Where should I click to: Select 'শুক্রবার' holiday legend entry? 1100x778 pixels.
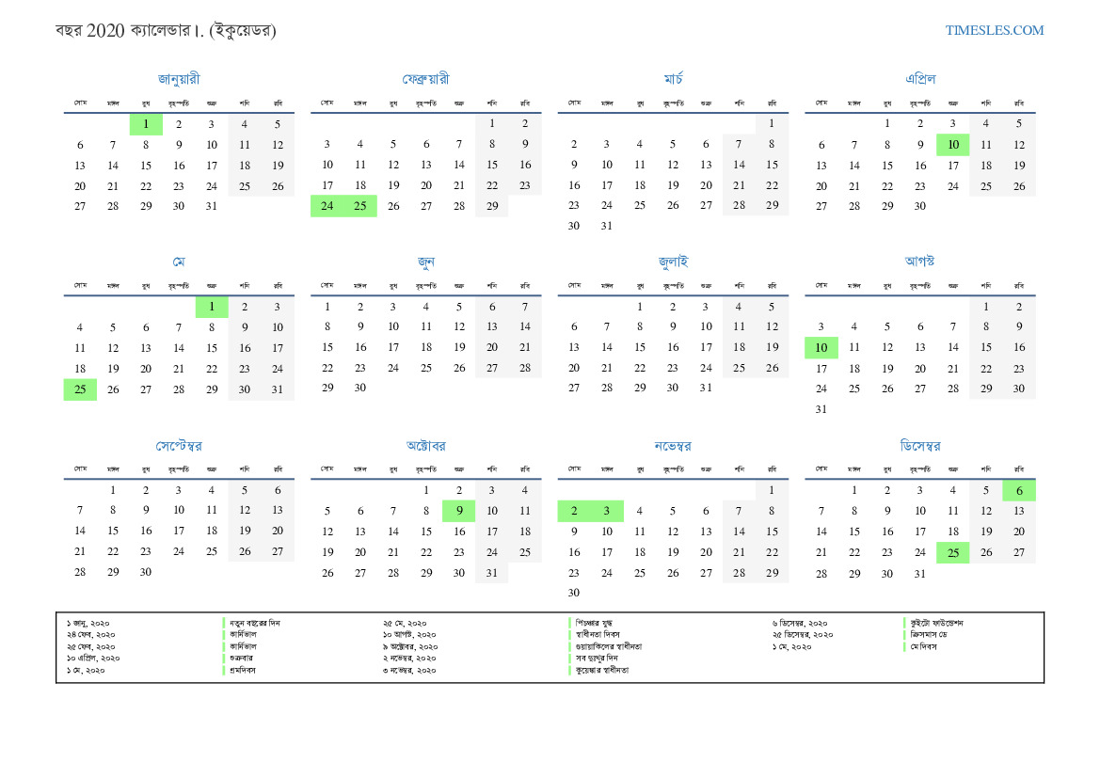[243, 659]
